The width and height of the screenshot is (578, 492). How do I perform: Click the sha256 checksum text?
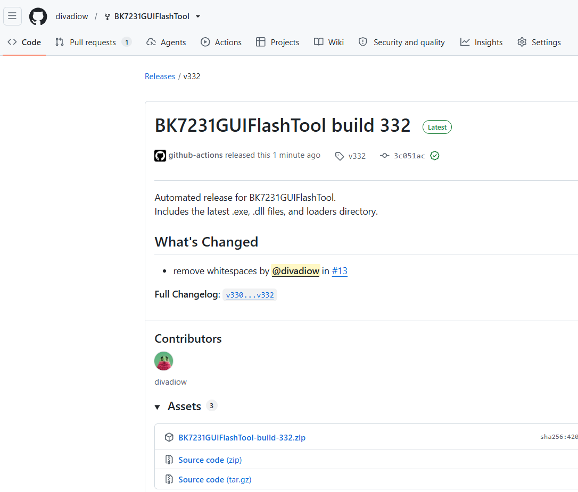tap(559, 437)
